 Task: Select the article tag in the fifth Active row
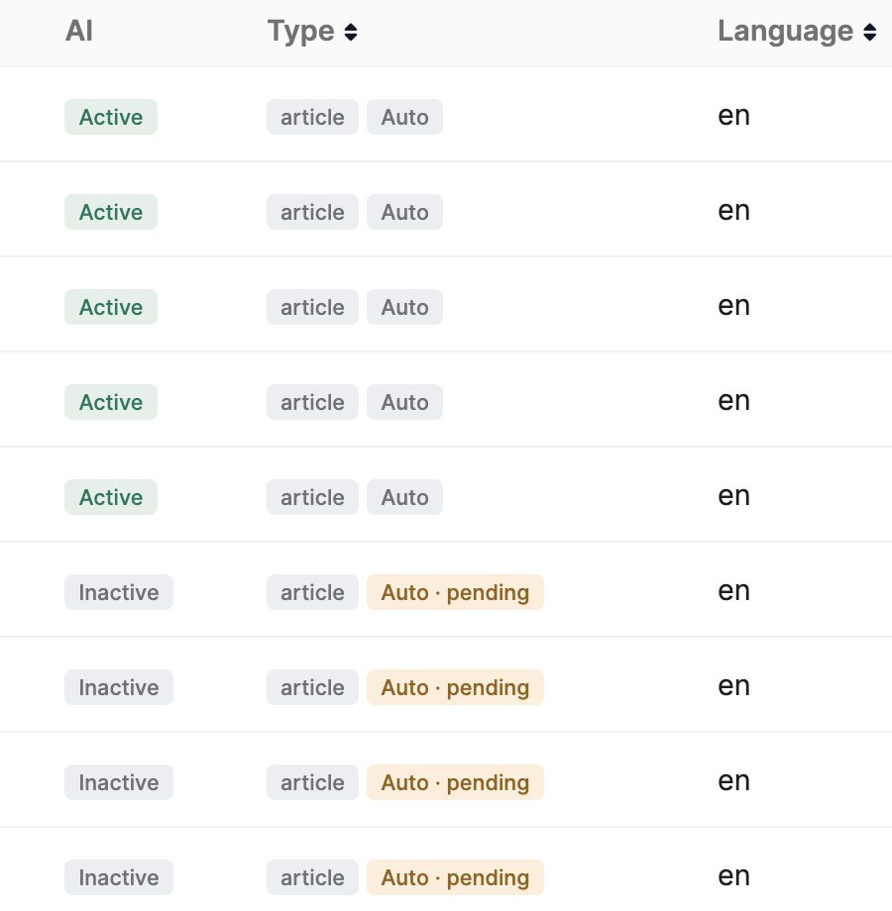click(312, 497)
